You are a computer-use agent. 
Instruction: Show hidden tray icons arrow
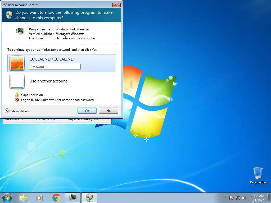(225, 198)
